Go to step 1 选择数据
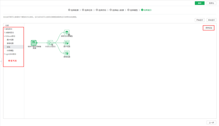The width and height of the screenshot is (219, 126). pyautogui.click(x=73, y=10)
